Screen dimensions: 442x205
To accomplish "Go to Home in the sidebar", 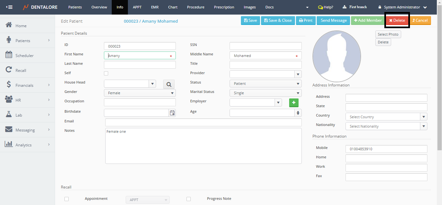I will coord(21,26).
